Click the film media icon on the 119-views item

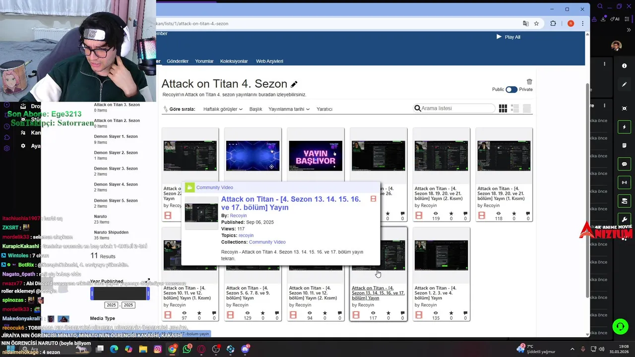pyautogui.click(x=419, y=216)
